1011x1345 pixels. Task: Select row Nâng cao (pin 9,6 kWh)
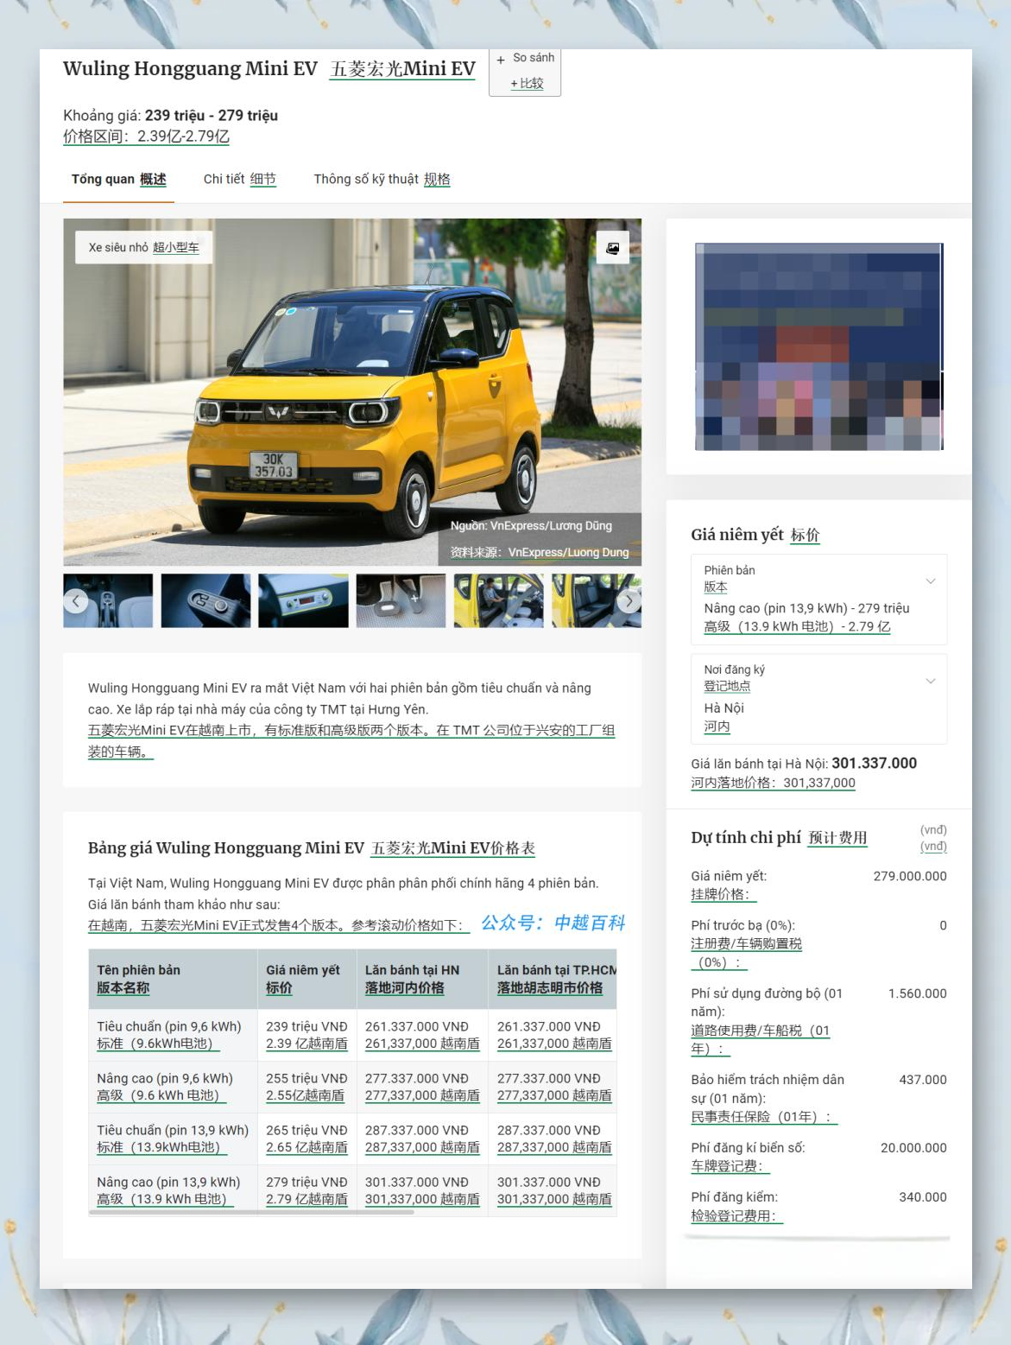(x=352, y=1087)
